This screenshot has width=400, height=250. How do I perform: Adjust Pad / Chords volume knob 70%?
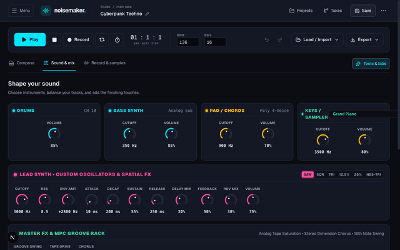267,134
